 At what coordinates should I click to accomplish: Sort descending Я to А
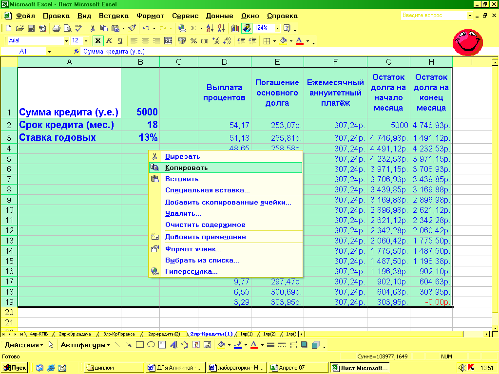(x=221, y=28)
